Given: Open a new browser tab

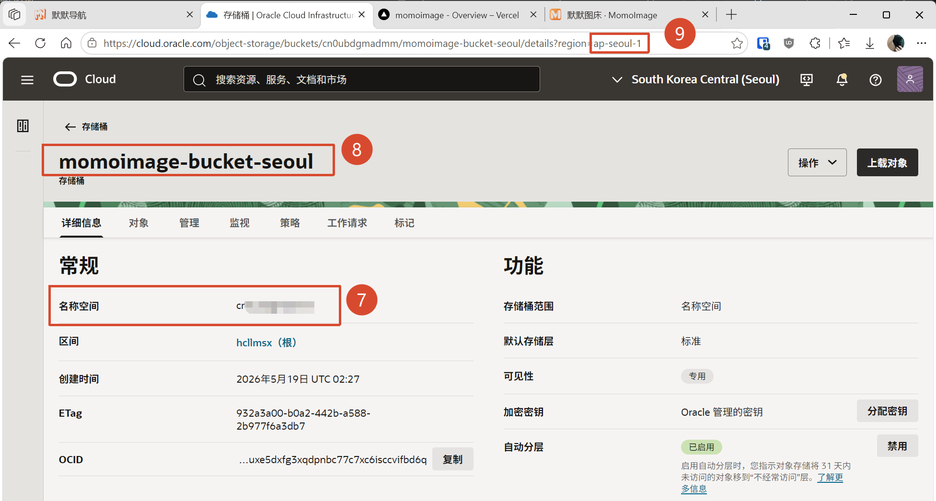Looking at the screenshot, I should coord(731,15).
